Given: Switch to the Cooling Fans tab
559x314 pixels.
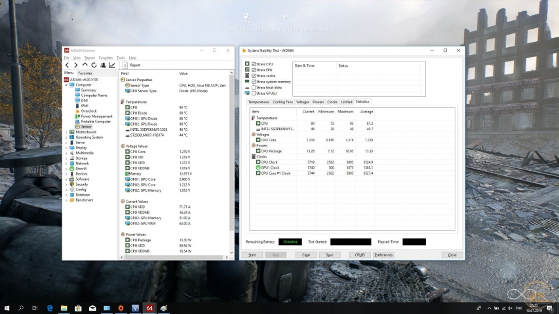Looking at the screenshot, I should (x=282, y=102).
